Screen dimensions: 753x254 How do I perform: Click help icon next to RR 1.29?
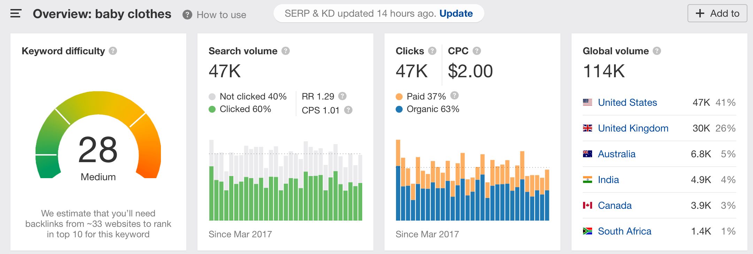click(x=342, y=96)
